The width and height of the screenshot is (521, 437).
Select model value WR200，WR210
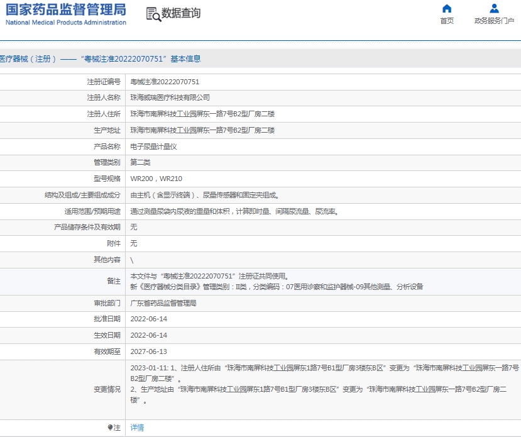[156, 179]
